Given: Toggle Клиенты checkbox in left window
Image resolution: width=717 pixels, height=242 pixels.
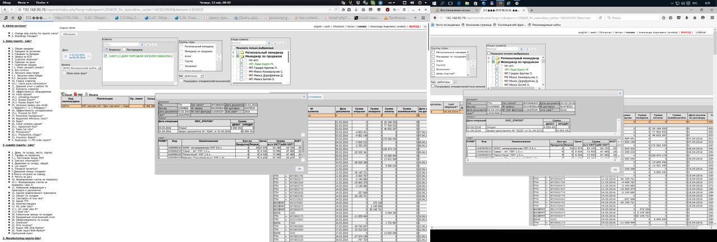Looking at the screenshot, I should [106, 49].
